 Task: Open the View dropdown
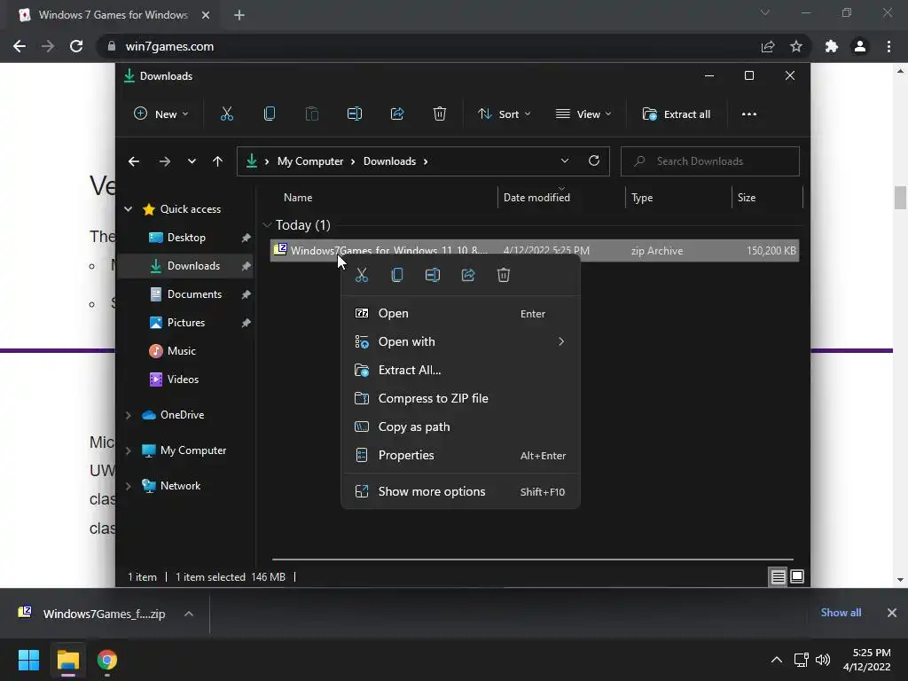[583, 114]
